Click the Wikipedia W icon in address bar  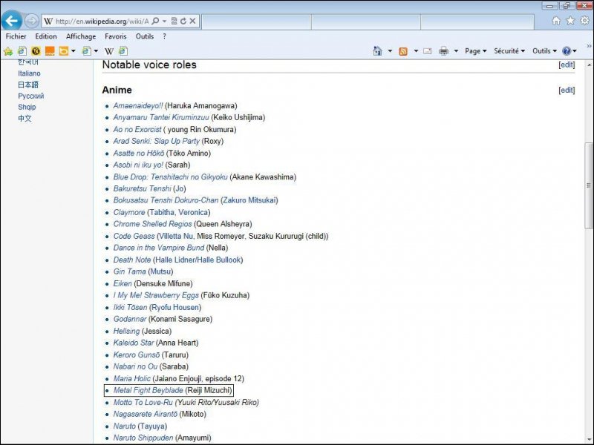pyautogui.click(x=48, y=22)
